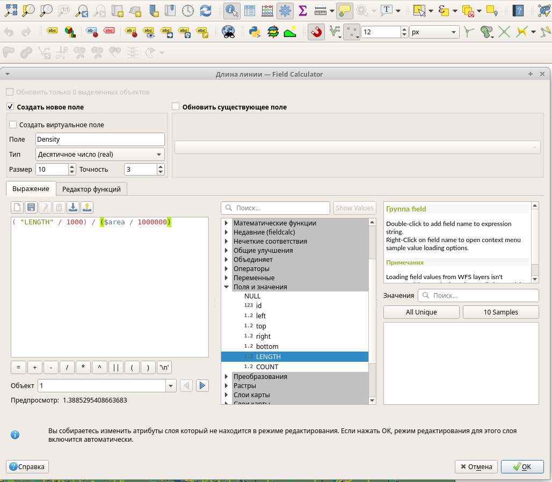Expand the 'Математические функции' group
Image resolution: width=552 pixels, height=482 pixels.
tap(226, 223)
